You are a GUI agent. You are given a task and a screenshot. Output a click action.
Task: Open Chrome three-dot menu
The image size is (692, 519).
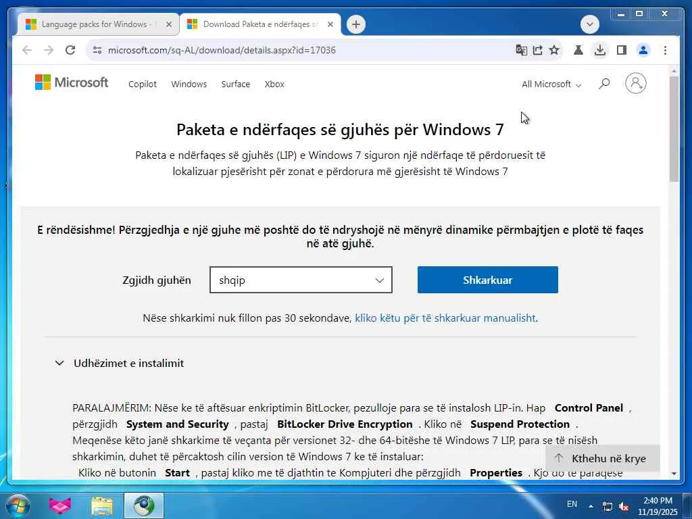tap(665, 50)
